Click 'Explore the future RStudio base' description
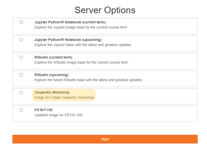Image resolution: width=207 pixels, height=159 pixels. coord(88,80)
